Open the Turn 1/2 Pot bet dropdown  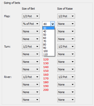[x=31, y=47]
